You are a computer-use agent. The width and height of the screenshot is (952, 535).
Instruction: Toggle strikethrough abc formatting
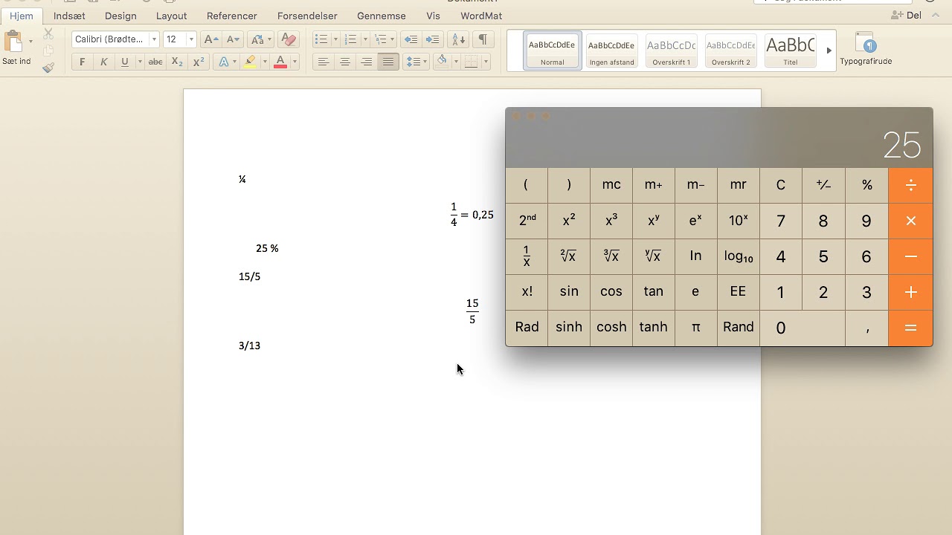155,62
